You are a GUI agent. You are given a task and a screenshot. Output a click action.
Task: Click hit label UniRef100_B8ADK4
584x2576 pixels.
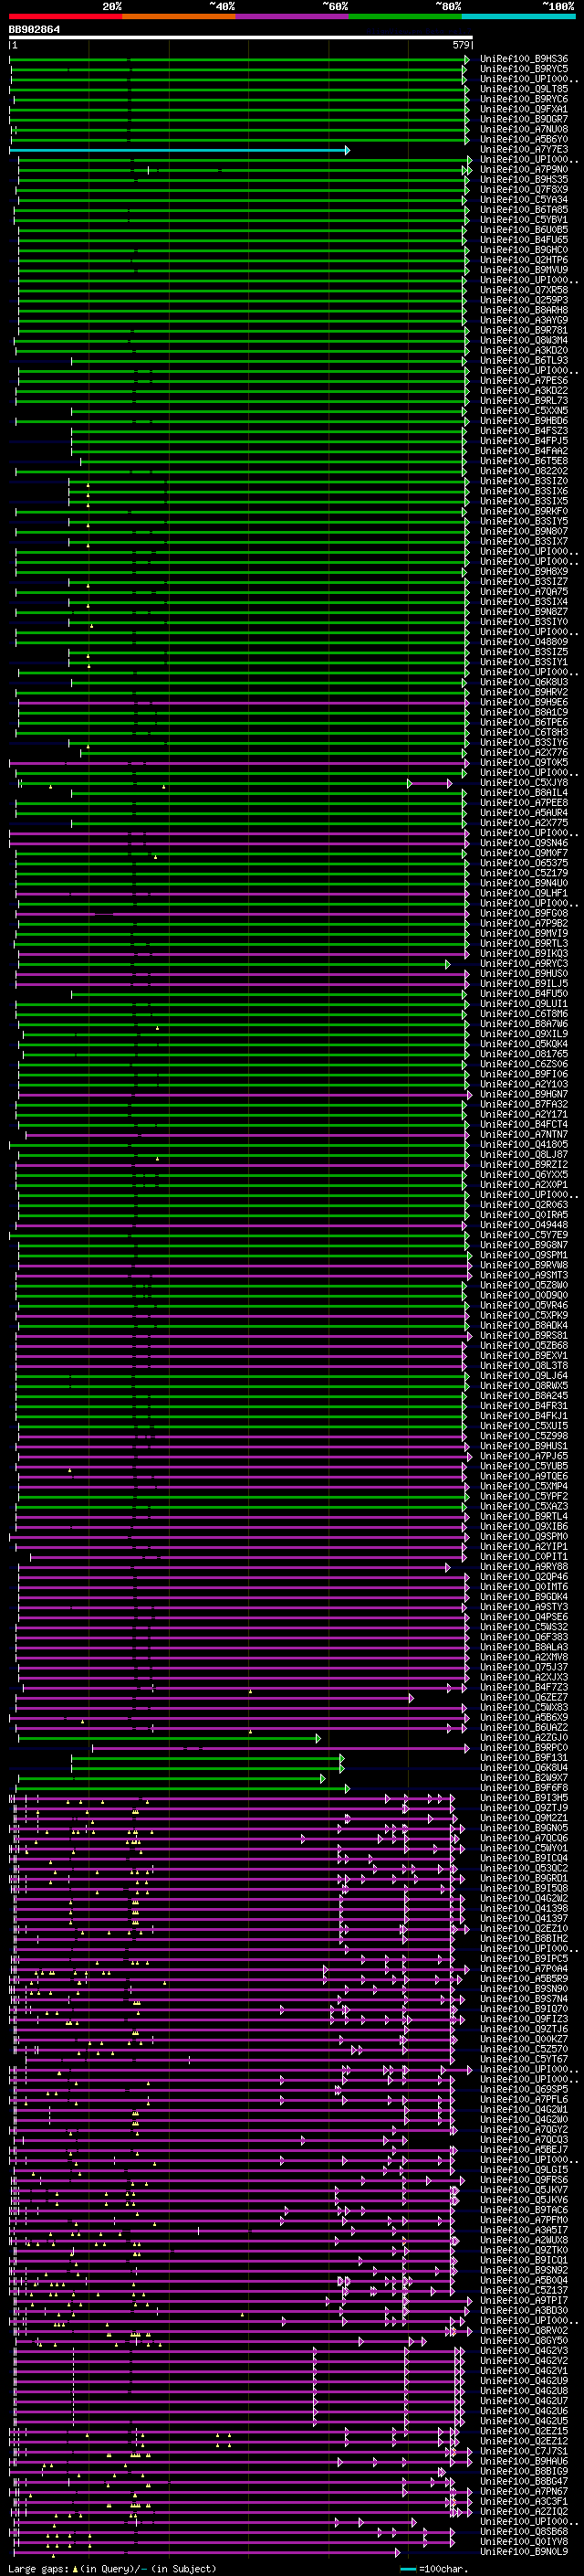click(524, 1326)
